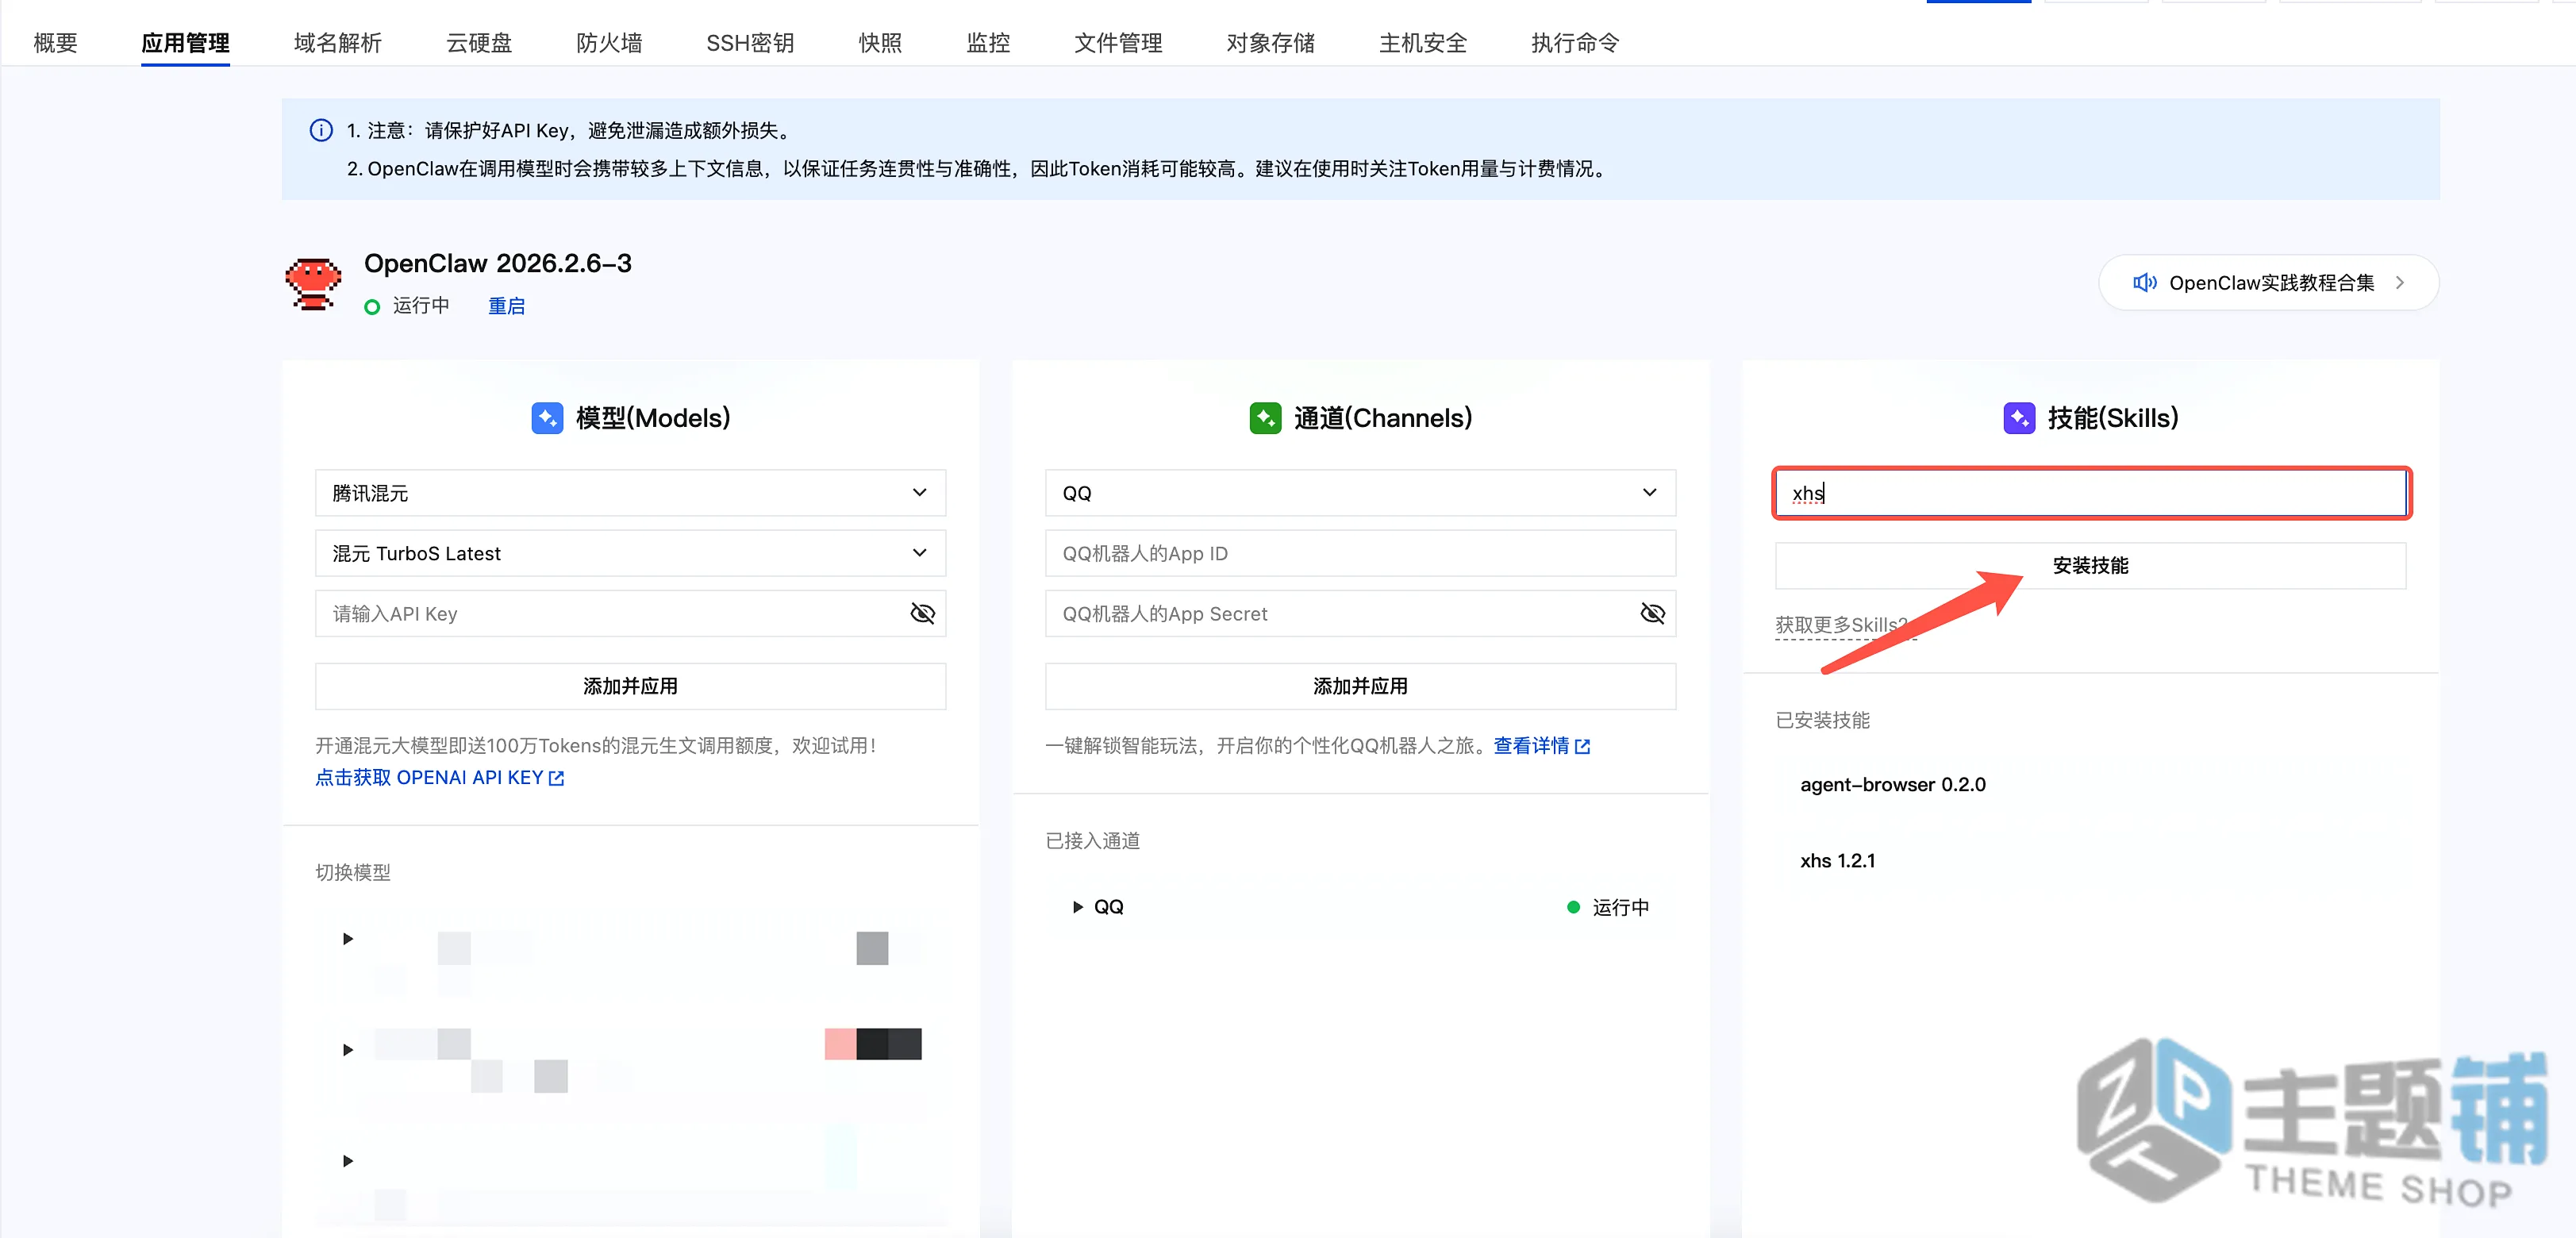The width and height of the screenshot is (2576, 1238).
Task: Toggle App Secret visibility eye icon
Action: coord(1652,613)
